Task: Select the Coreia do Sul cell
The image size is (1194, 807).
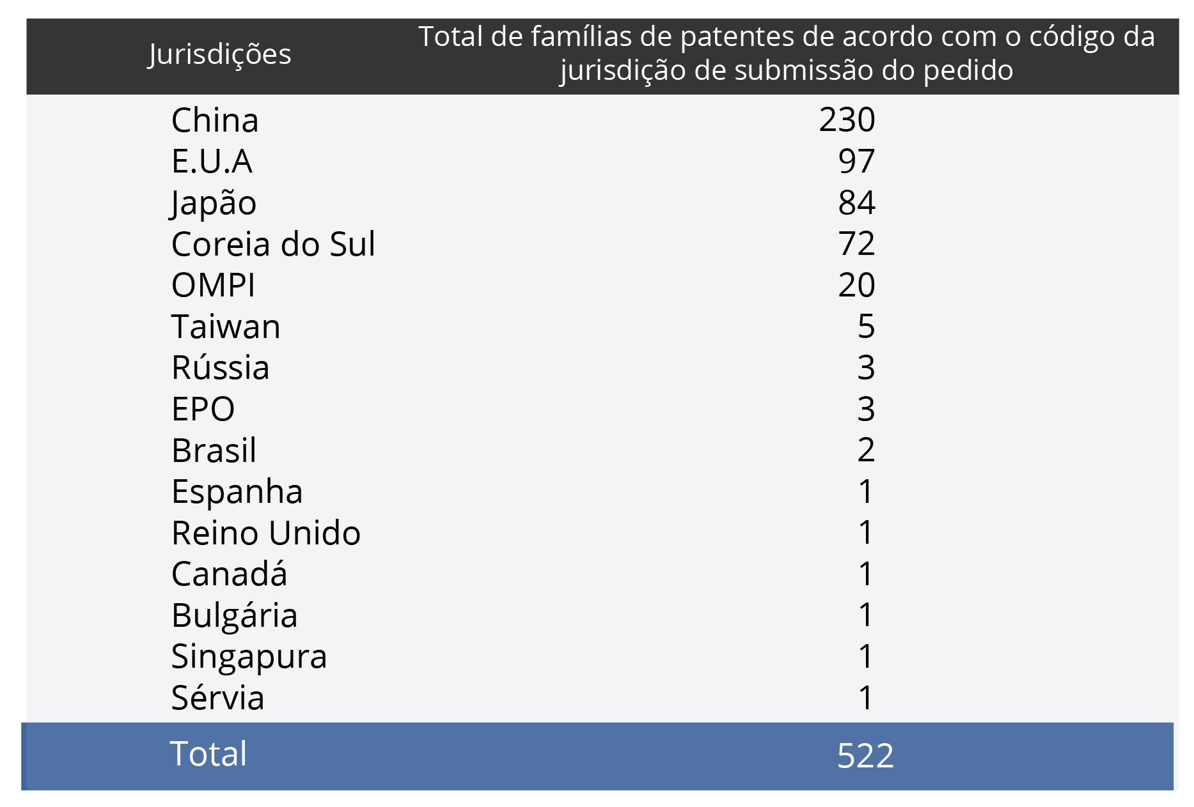Action: pos(273,244)
